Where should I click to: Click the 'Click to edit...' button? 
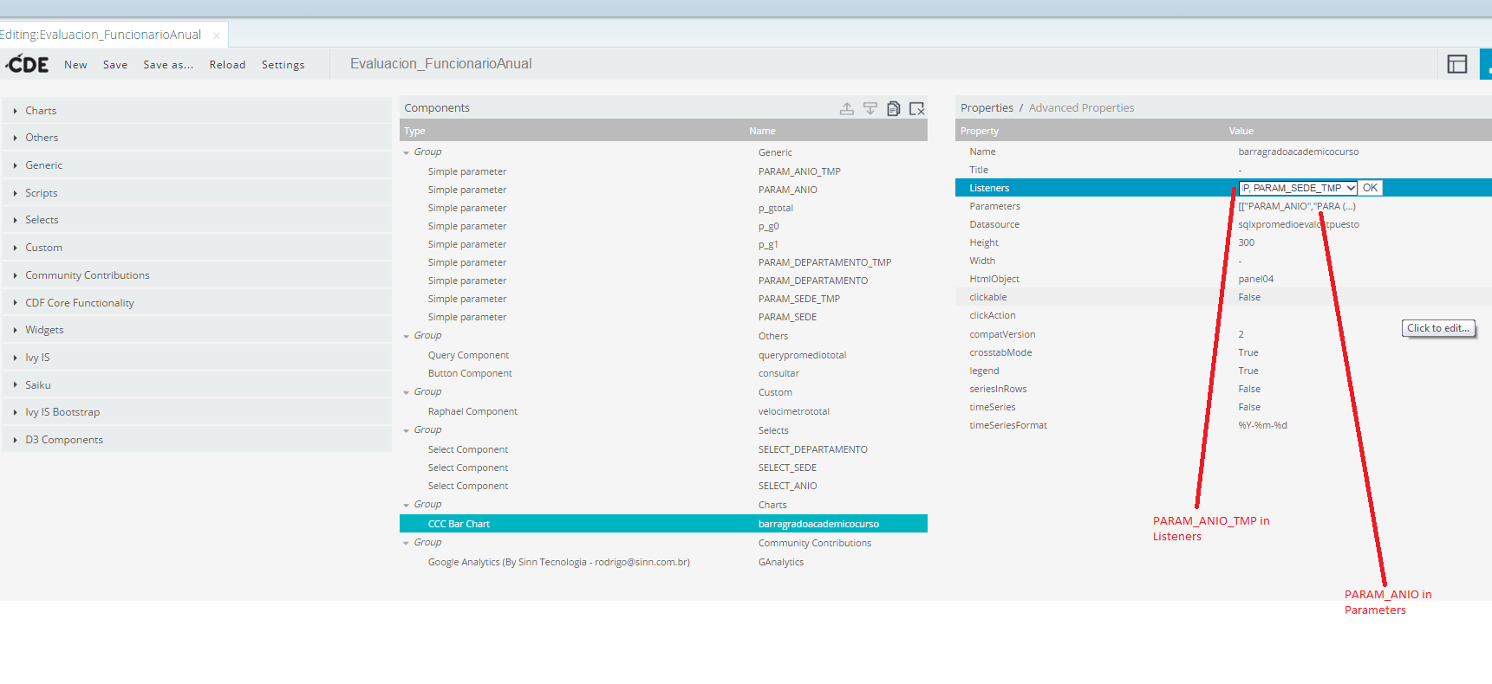click(1438, 328)
